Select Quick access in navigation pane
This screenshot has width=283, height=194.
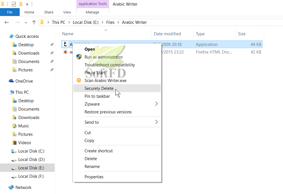coord(27,36)
